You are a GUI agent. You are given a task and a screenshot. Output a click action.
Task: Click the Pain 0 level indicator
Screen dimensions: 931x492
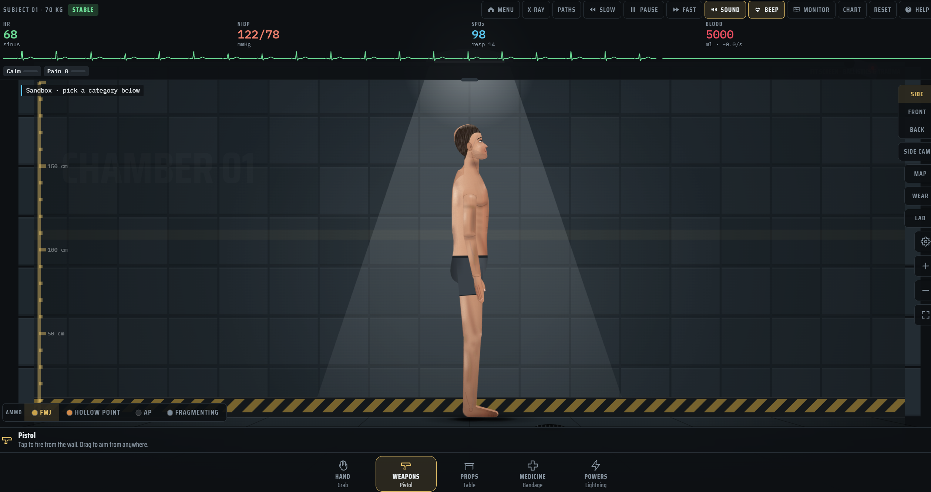tap(66, 71)
